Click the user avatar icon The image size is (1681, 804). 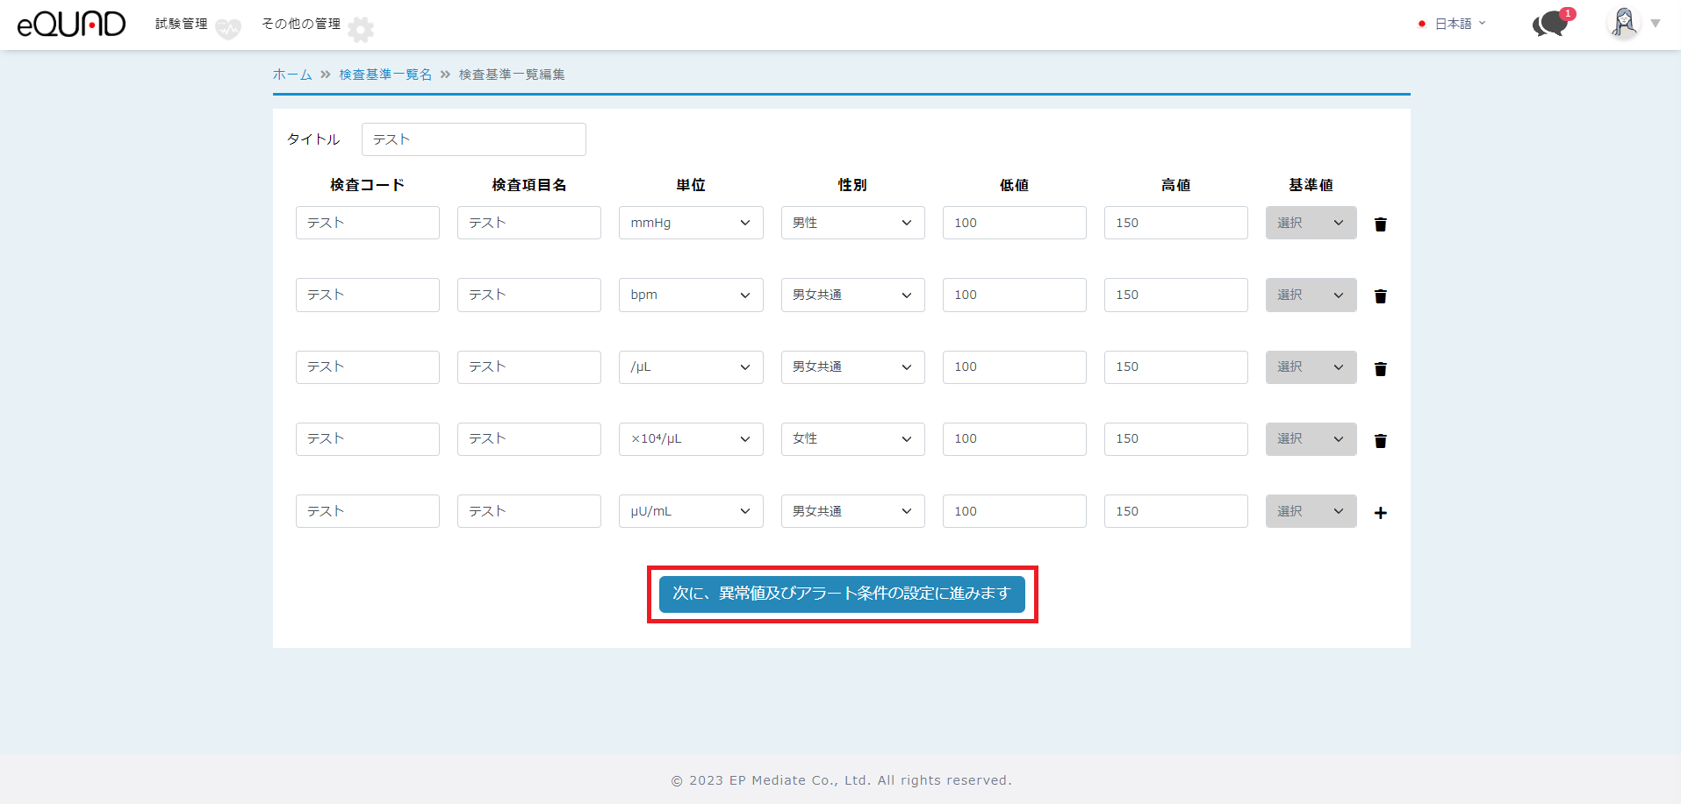coord(1624,24)
